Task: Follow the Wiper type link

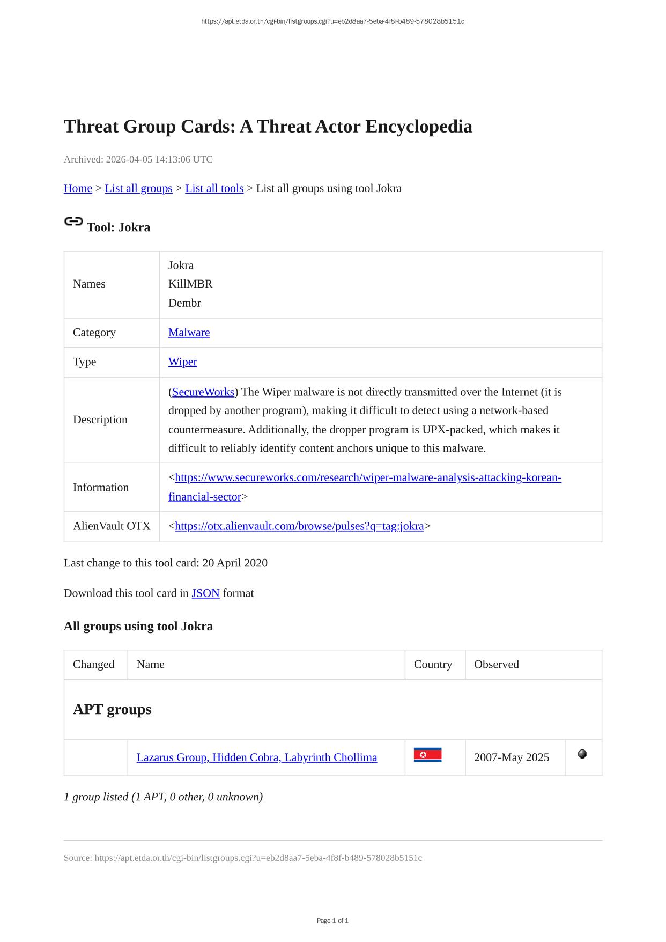Action: click(x=182, y=362)
